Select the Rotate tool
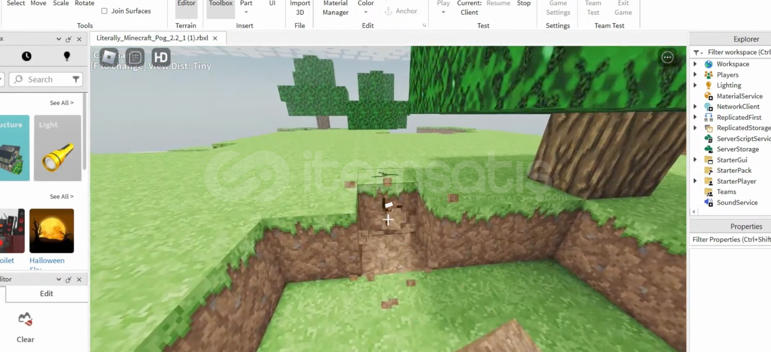The height and width of the screenshot is (352, 771). [85, 3]
